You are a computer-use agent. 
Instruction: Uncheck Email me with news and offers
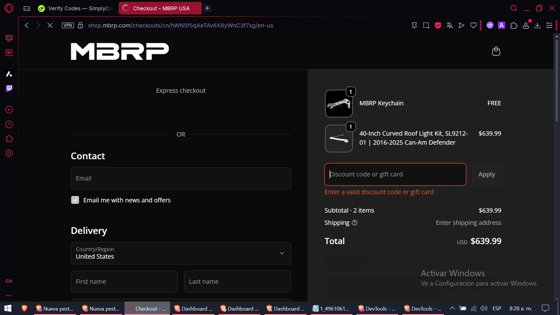point(75,200)
